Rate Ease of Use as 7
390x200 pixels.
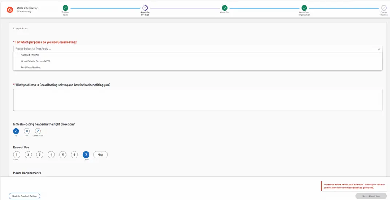tap(86, 155)
